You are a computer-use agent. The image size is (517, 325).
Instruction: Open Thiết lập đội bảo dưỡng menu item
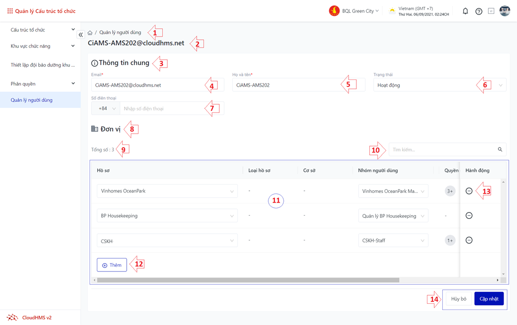coord(42,65)
